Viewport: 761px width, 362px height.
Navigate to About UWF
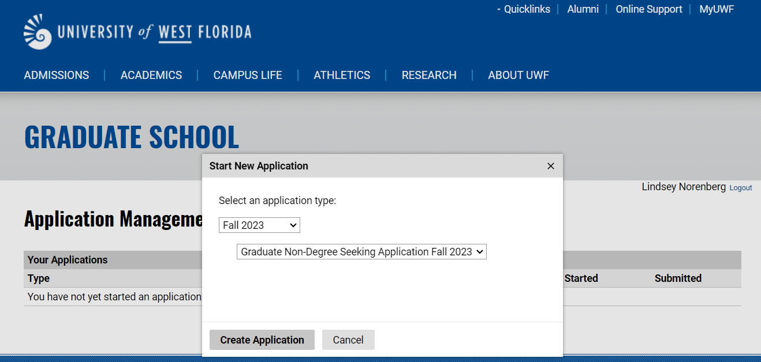coord(518,76)
